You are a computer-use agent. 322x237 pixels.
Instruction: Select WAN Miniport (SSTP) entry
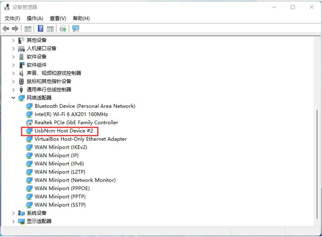(60, 204)
